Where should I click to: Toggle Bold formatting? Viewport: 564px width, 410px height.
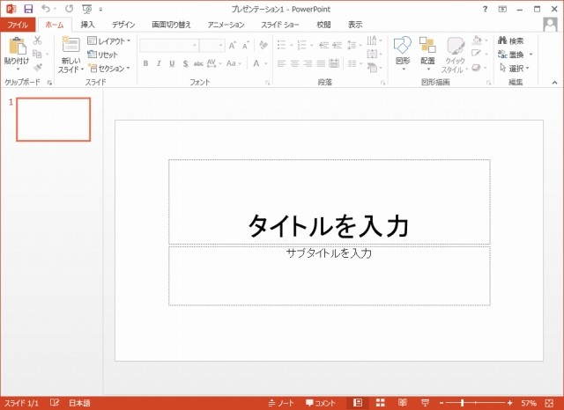coord(145,63)
